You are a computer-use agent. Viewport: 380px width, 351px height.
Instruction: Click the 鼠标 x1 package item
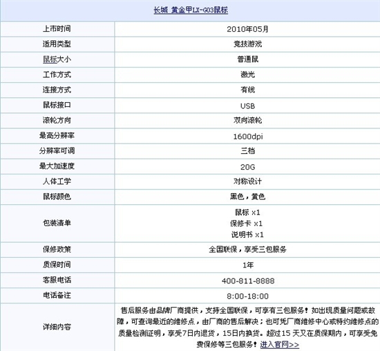tap(247, 212)
